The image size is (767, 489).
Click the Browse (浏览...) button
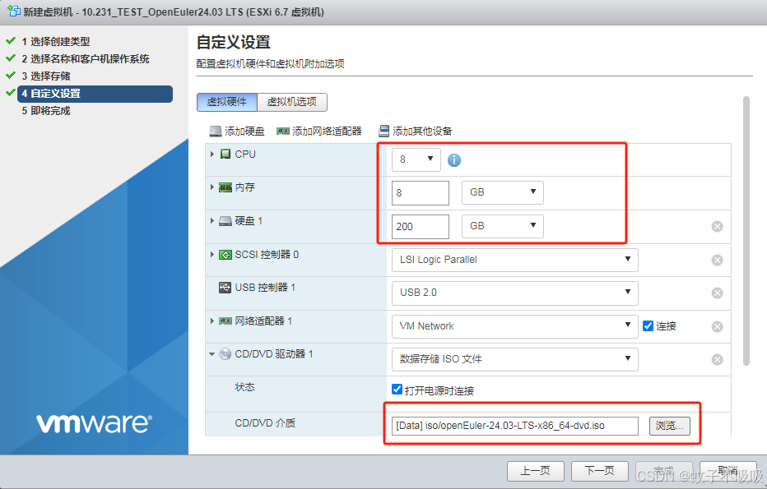(x=670, y=426)
